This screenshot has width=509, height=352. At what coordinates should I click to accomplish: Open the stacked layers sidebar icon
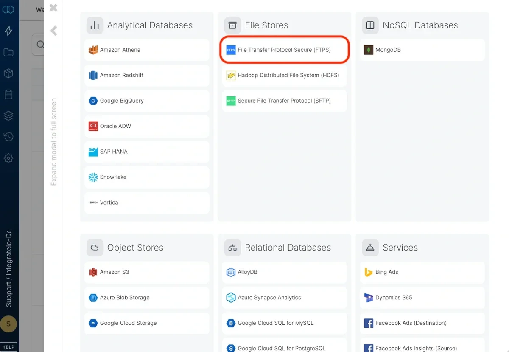tap(8, 115)
